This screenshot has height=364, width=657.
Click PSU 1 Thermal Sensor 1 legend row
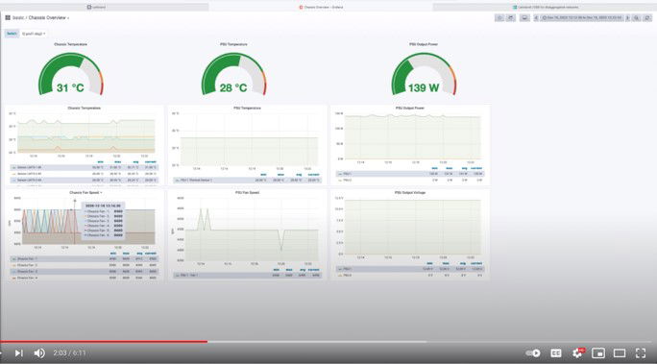[247, 181]
